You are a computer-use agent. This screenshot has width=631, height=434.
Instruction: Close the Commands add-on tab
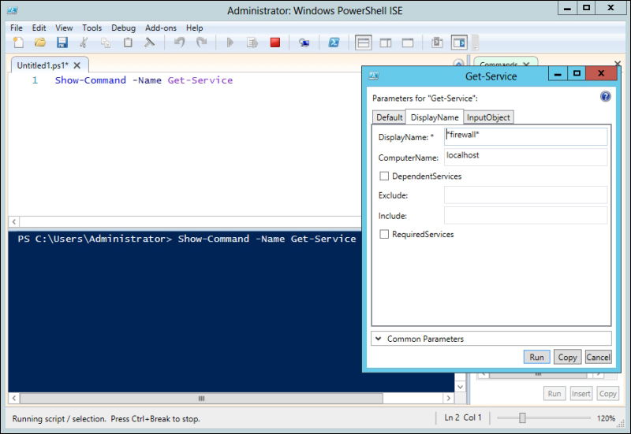coord(526,64)
